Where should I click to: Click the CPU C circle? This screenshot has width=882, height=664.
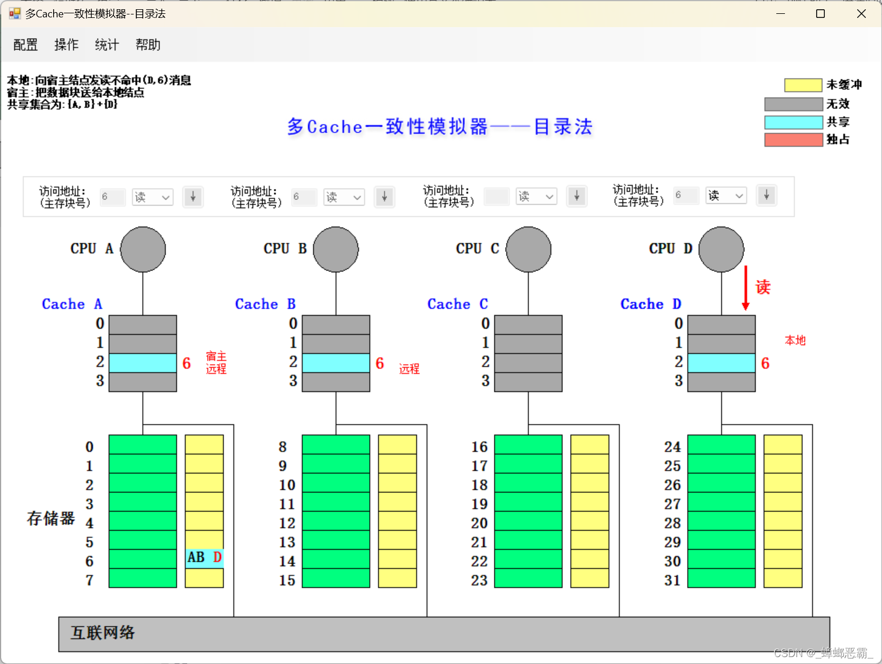coord(529,249)
